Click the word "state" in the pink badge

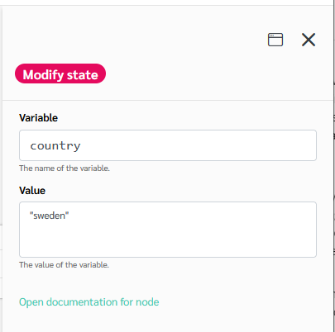(83, 75)
